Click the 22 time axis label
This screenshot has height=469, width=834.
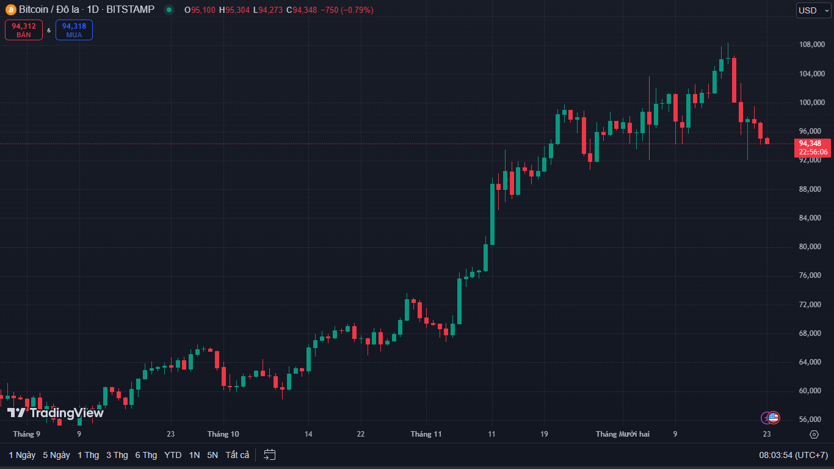pos(361,434)
